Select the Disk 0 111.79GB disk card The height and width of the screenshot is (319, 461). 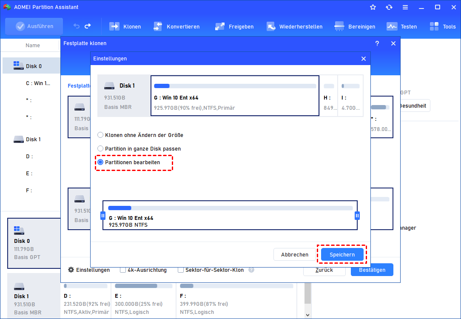(34, 243)
